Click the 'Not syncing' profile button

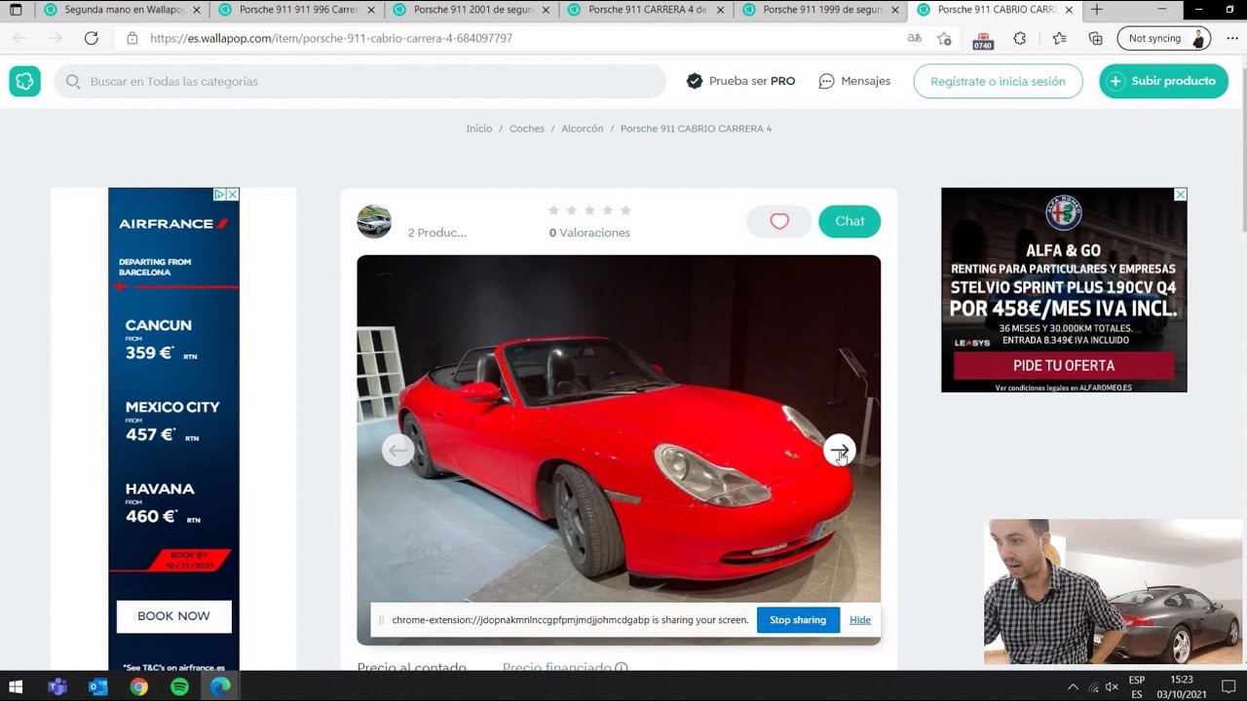click(1164, 38)
